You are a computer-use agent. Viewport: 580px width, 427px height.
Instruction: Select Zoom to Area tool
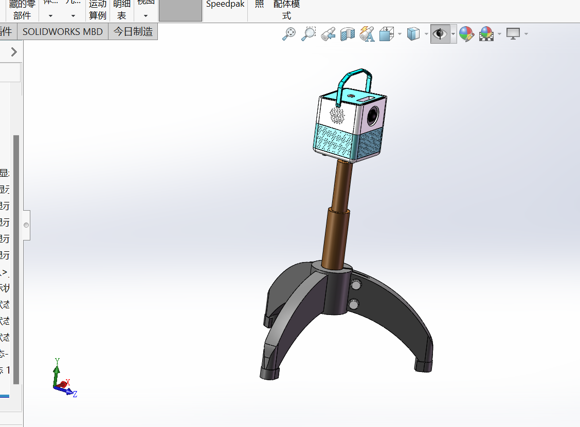pos(309,33)
